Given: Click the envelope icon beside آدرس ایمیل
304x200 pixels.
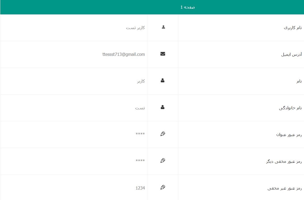Looking at the screenshot, I should 163,54.
